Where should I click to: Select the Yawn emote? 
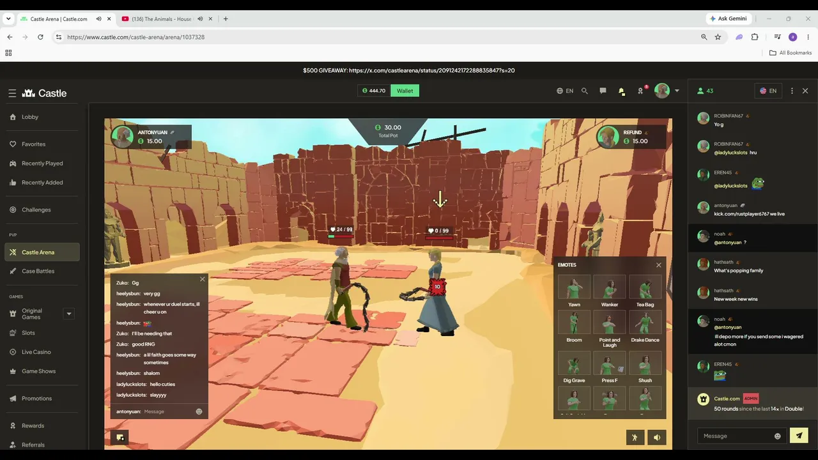(574, 291)
